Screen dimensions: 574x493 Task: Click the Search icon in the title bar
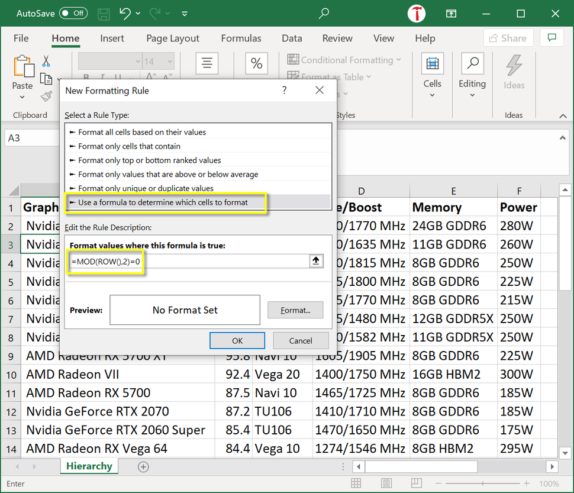point(323,13)
